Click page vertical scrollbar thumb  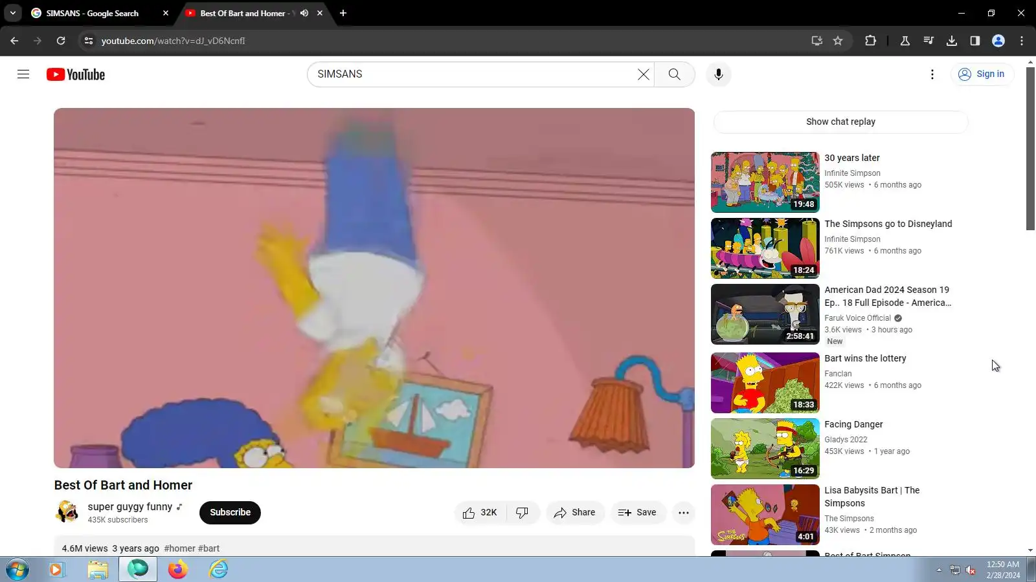pyautogui.click(x=1030, y=147)
